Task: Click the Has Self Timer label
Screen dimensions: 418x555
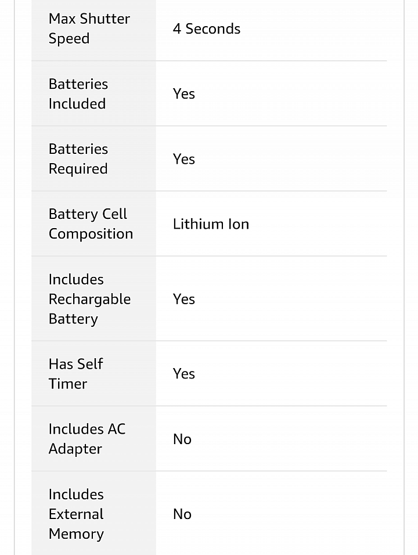Action: point(75,374)
